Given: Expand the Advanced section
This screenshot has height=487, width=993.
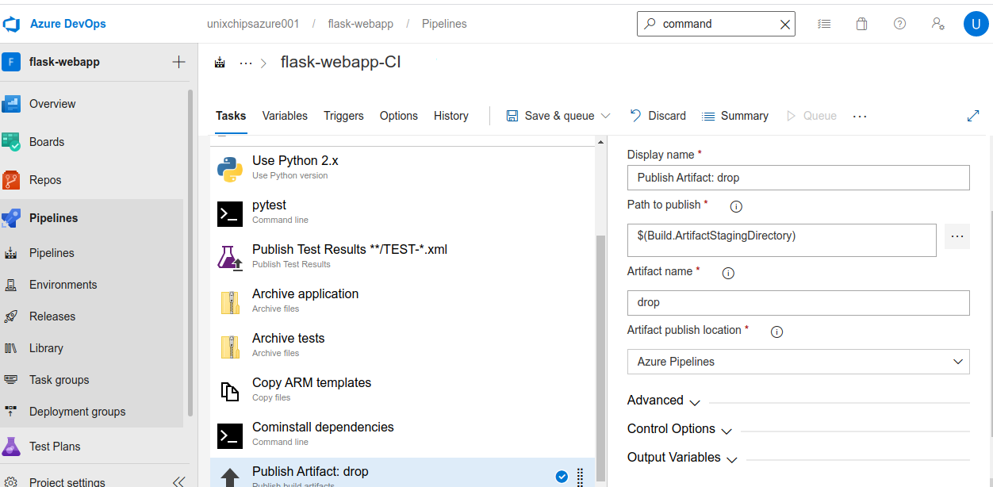Looking at the screenshot, I should 664,401.
